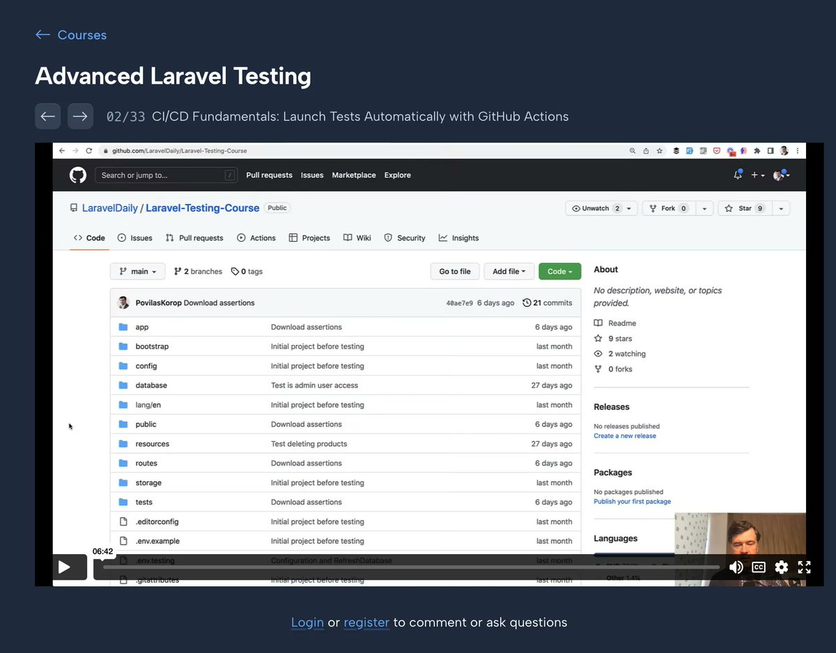Open Explore in GitHub header

click(398, 176)
